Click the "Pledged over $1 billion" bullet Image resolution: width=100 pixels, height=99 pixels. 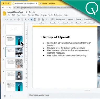[x=66, y=48]
